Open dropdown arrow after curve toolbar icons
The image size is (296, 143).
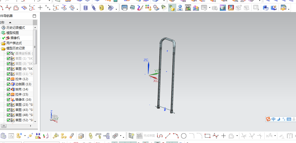[x=77, y=9]
